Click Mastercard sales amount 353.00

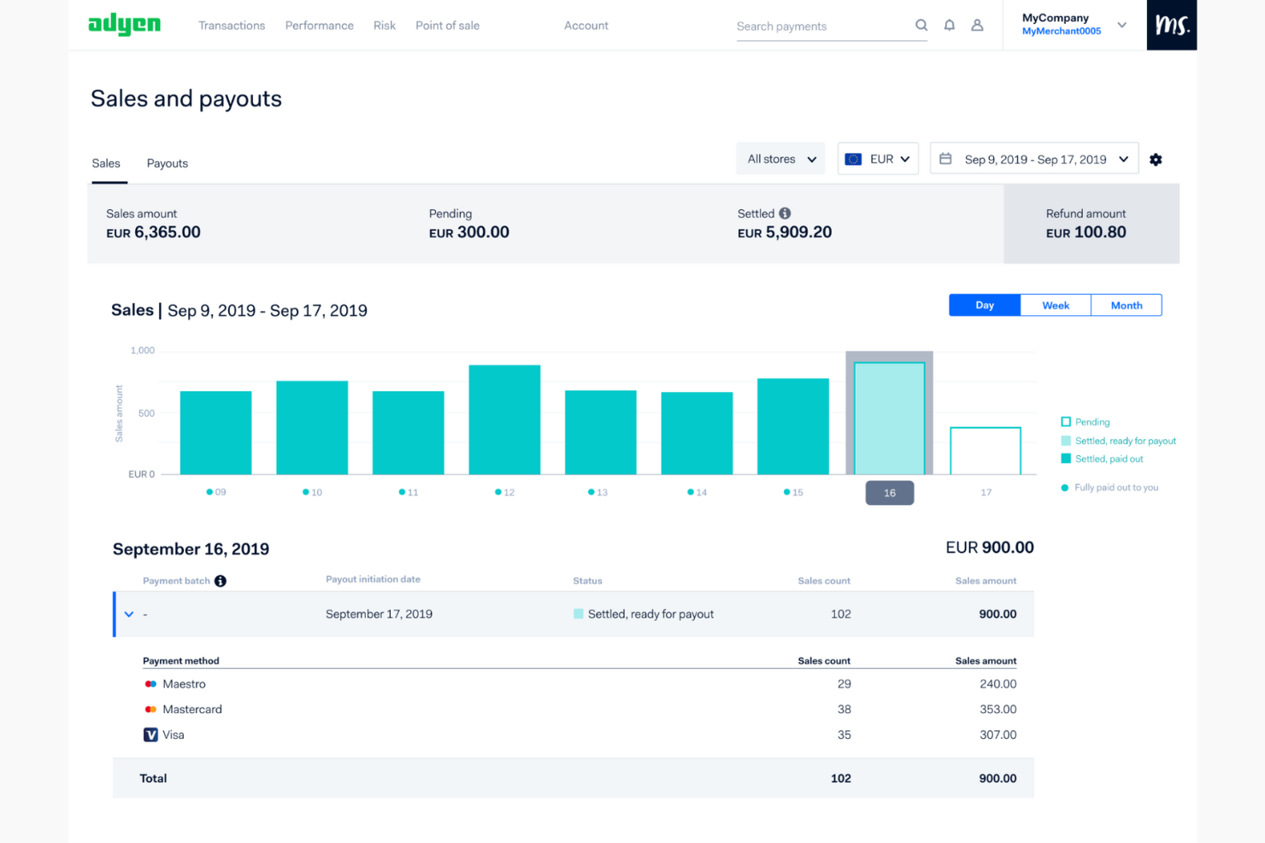(998, 710)
